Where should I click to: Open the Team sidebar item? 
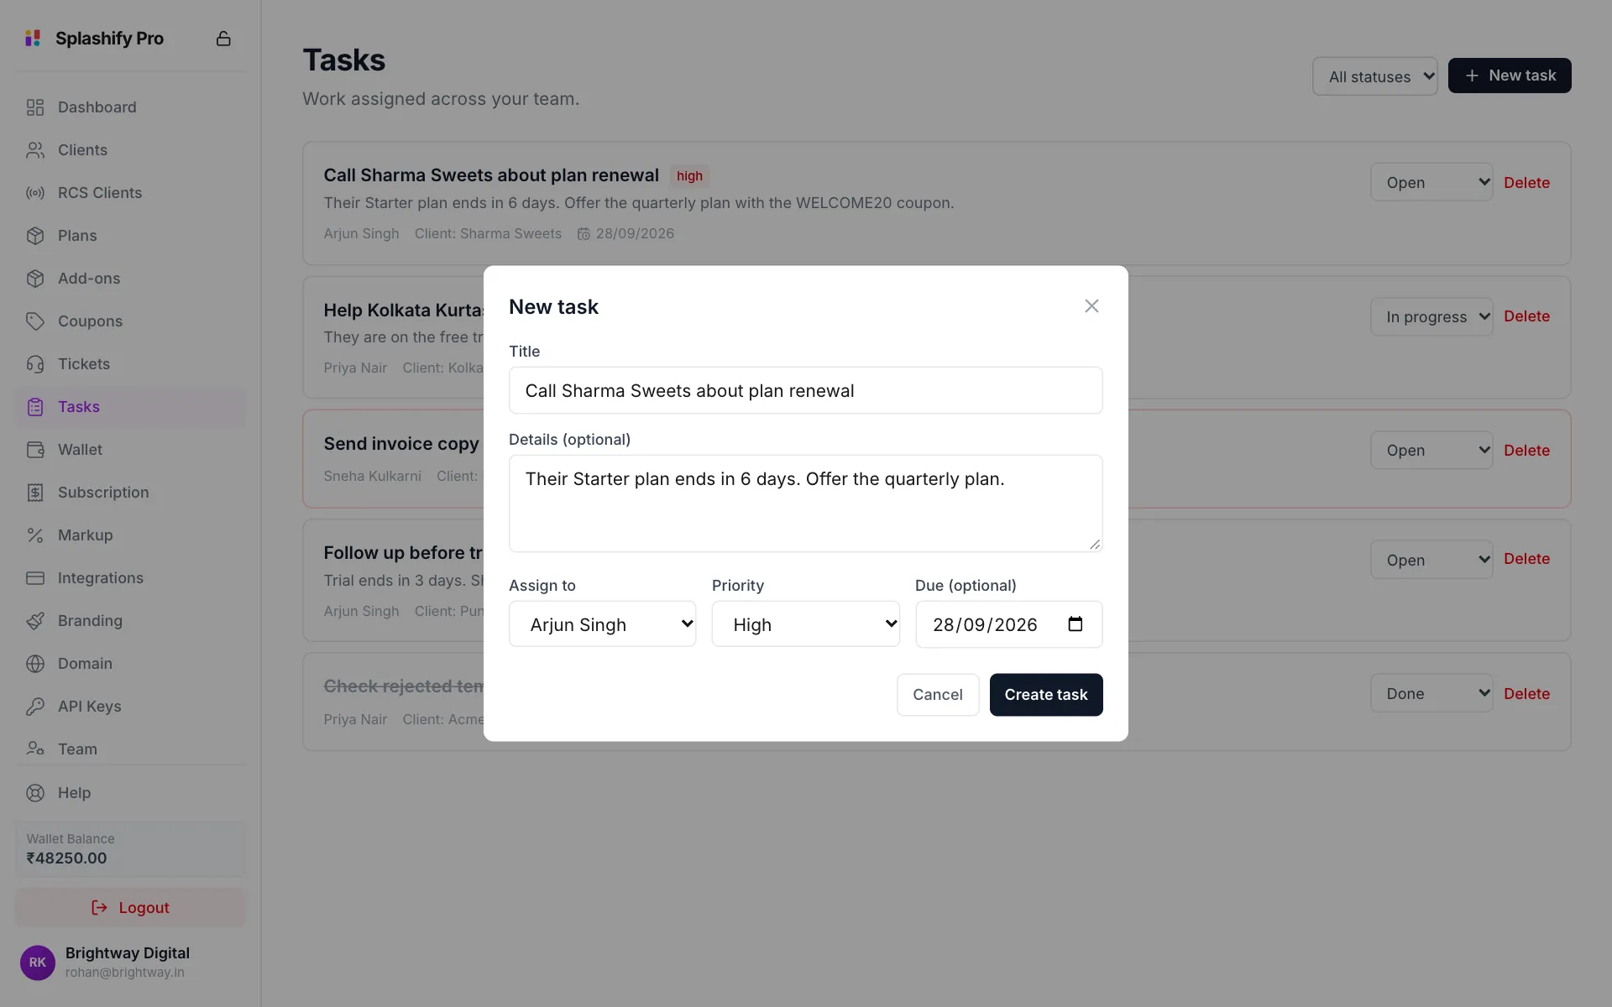click(130, 749)
